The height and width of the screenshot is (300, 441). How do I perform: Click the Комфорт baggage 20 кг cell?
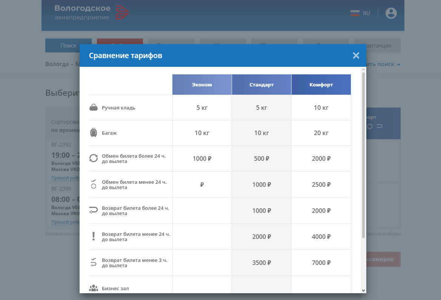[321, 133]
